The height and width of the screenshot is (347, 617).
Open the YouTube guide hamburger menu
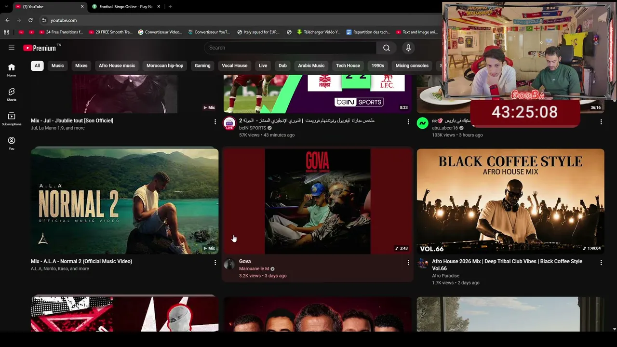tap(12, 48)
